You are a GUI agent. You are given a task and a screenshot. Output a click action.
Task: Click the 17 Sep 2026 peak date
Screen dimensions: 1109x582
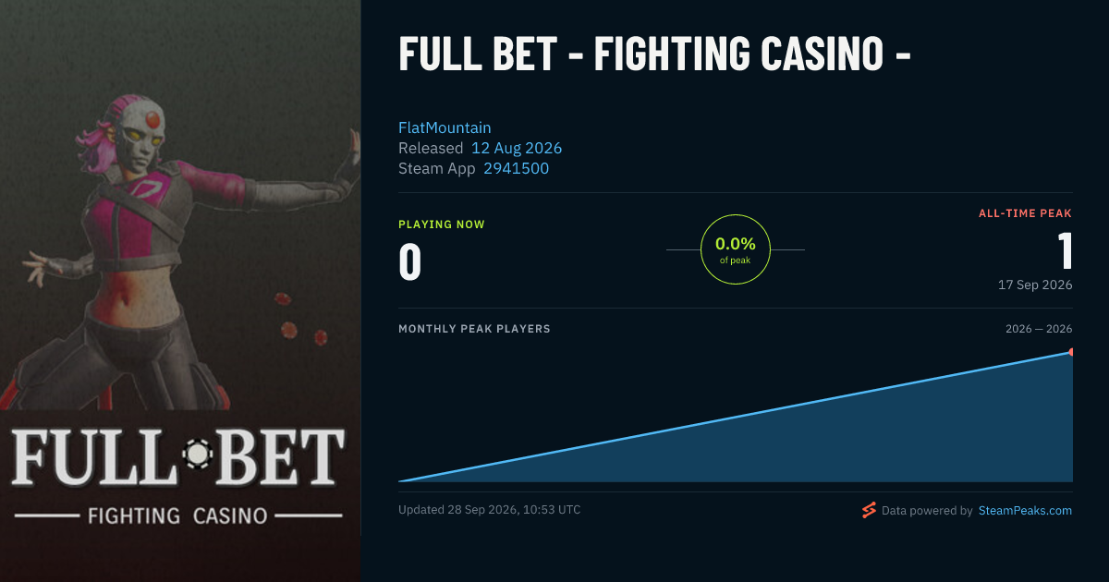coord(1035,285)
